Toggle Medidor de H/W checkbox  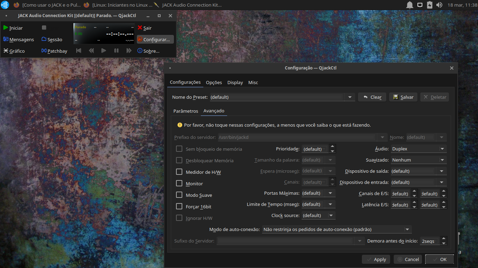click(179, 172)
